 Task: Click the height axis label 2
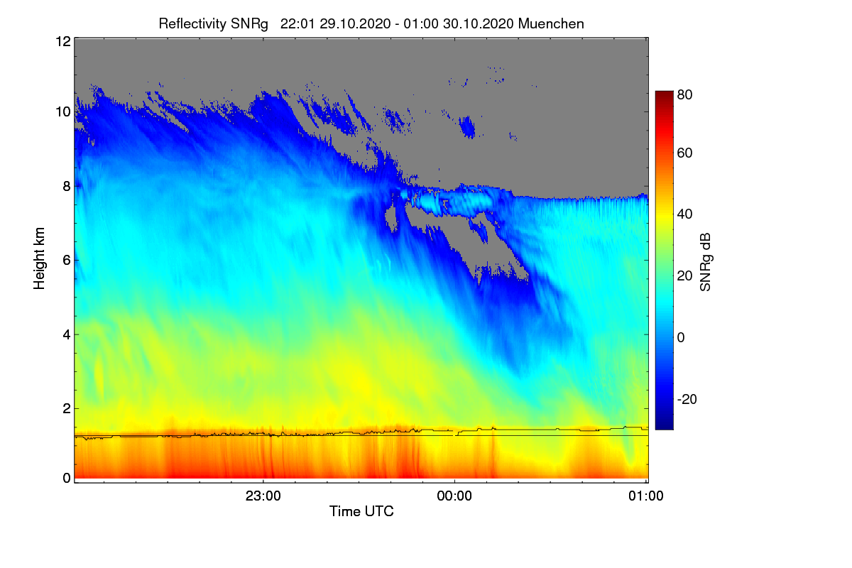[x=66, y=408]
